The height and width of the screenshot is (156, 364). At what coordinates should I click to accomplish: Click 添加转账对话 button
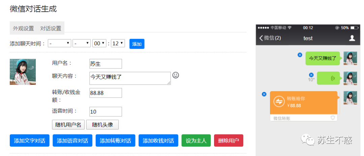[x=115, y=141]
